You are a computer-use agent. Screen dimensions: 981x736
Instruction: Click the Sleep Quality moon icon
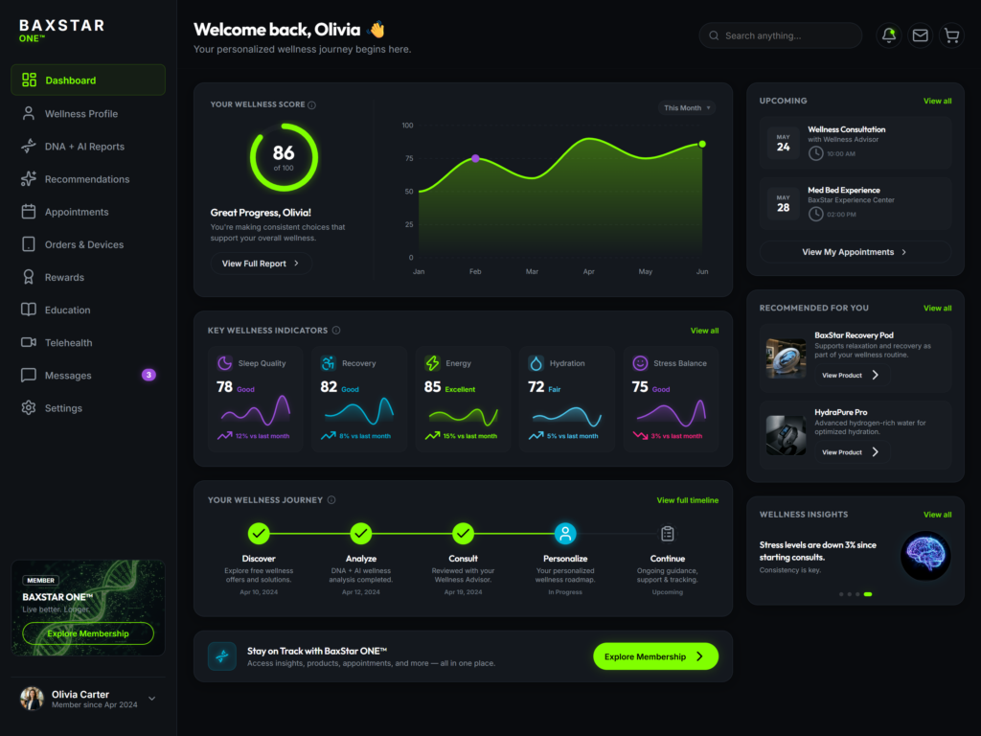tap(224, 363)
